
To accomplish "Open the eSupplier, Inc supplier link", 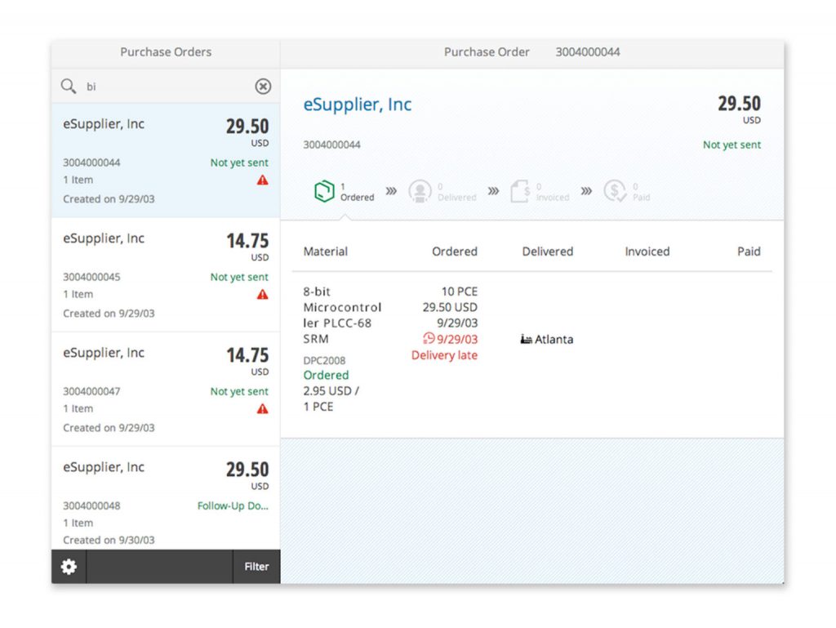I will 357,105.
